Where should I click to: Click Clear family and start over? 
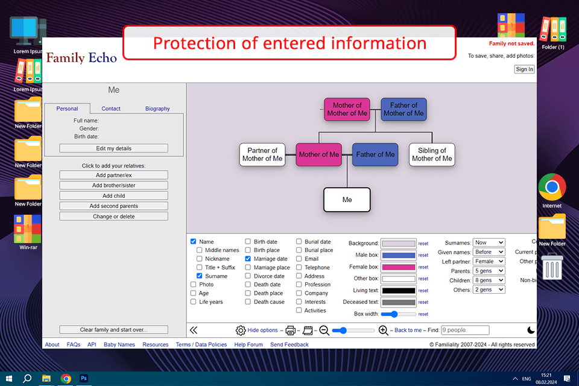click(114, 330)
